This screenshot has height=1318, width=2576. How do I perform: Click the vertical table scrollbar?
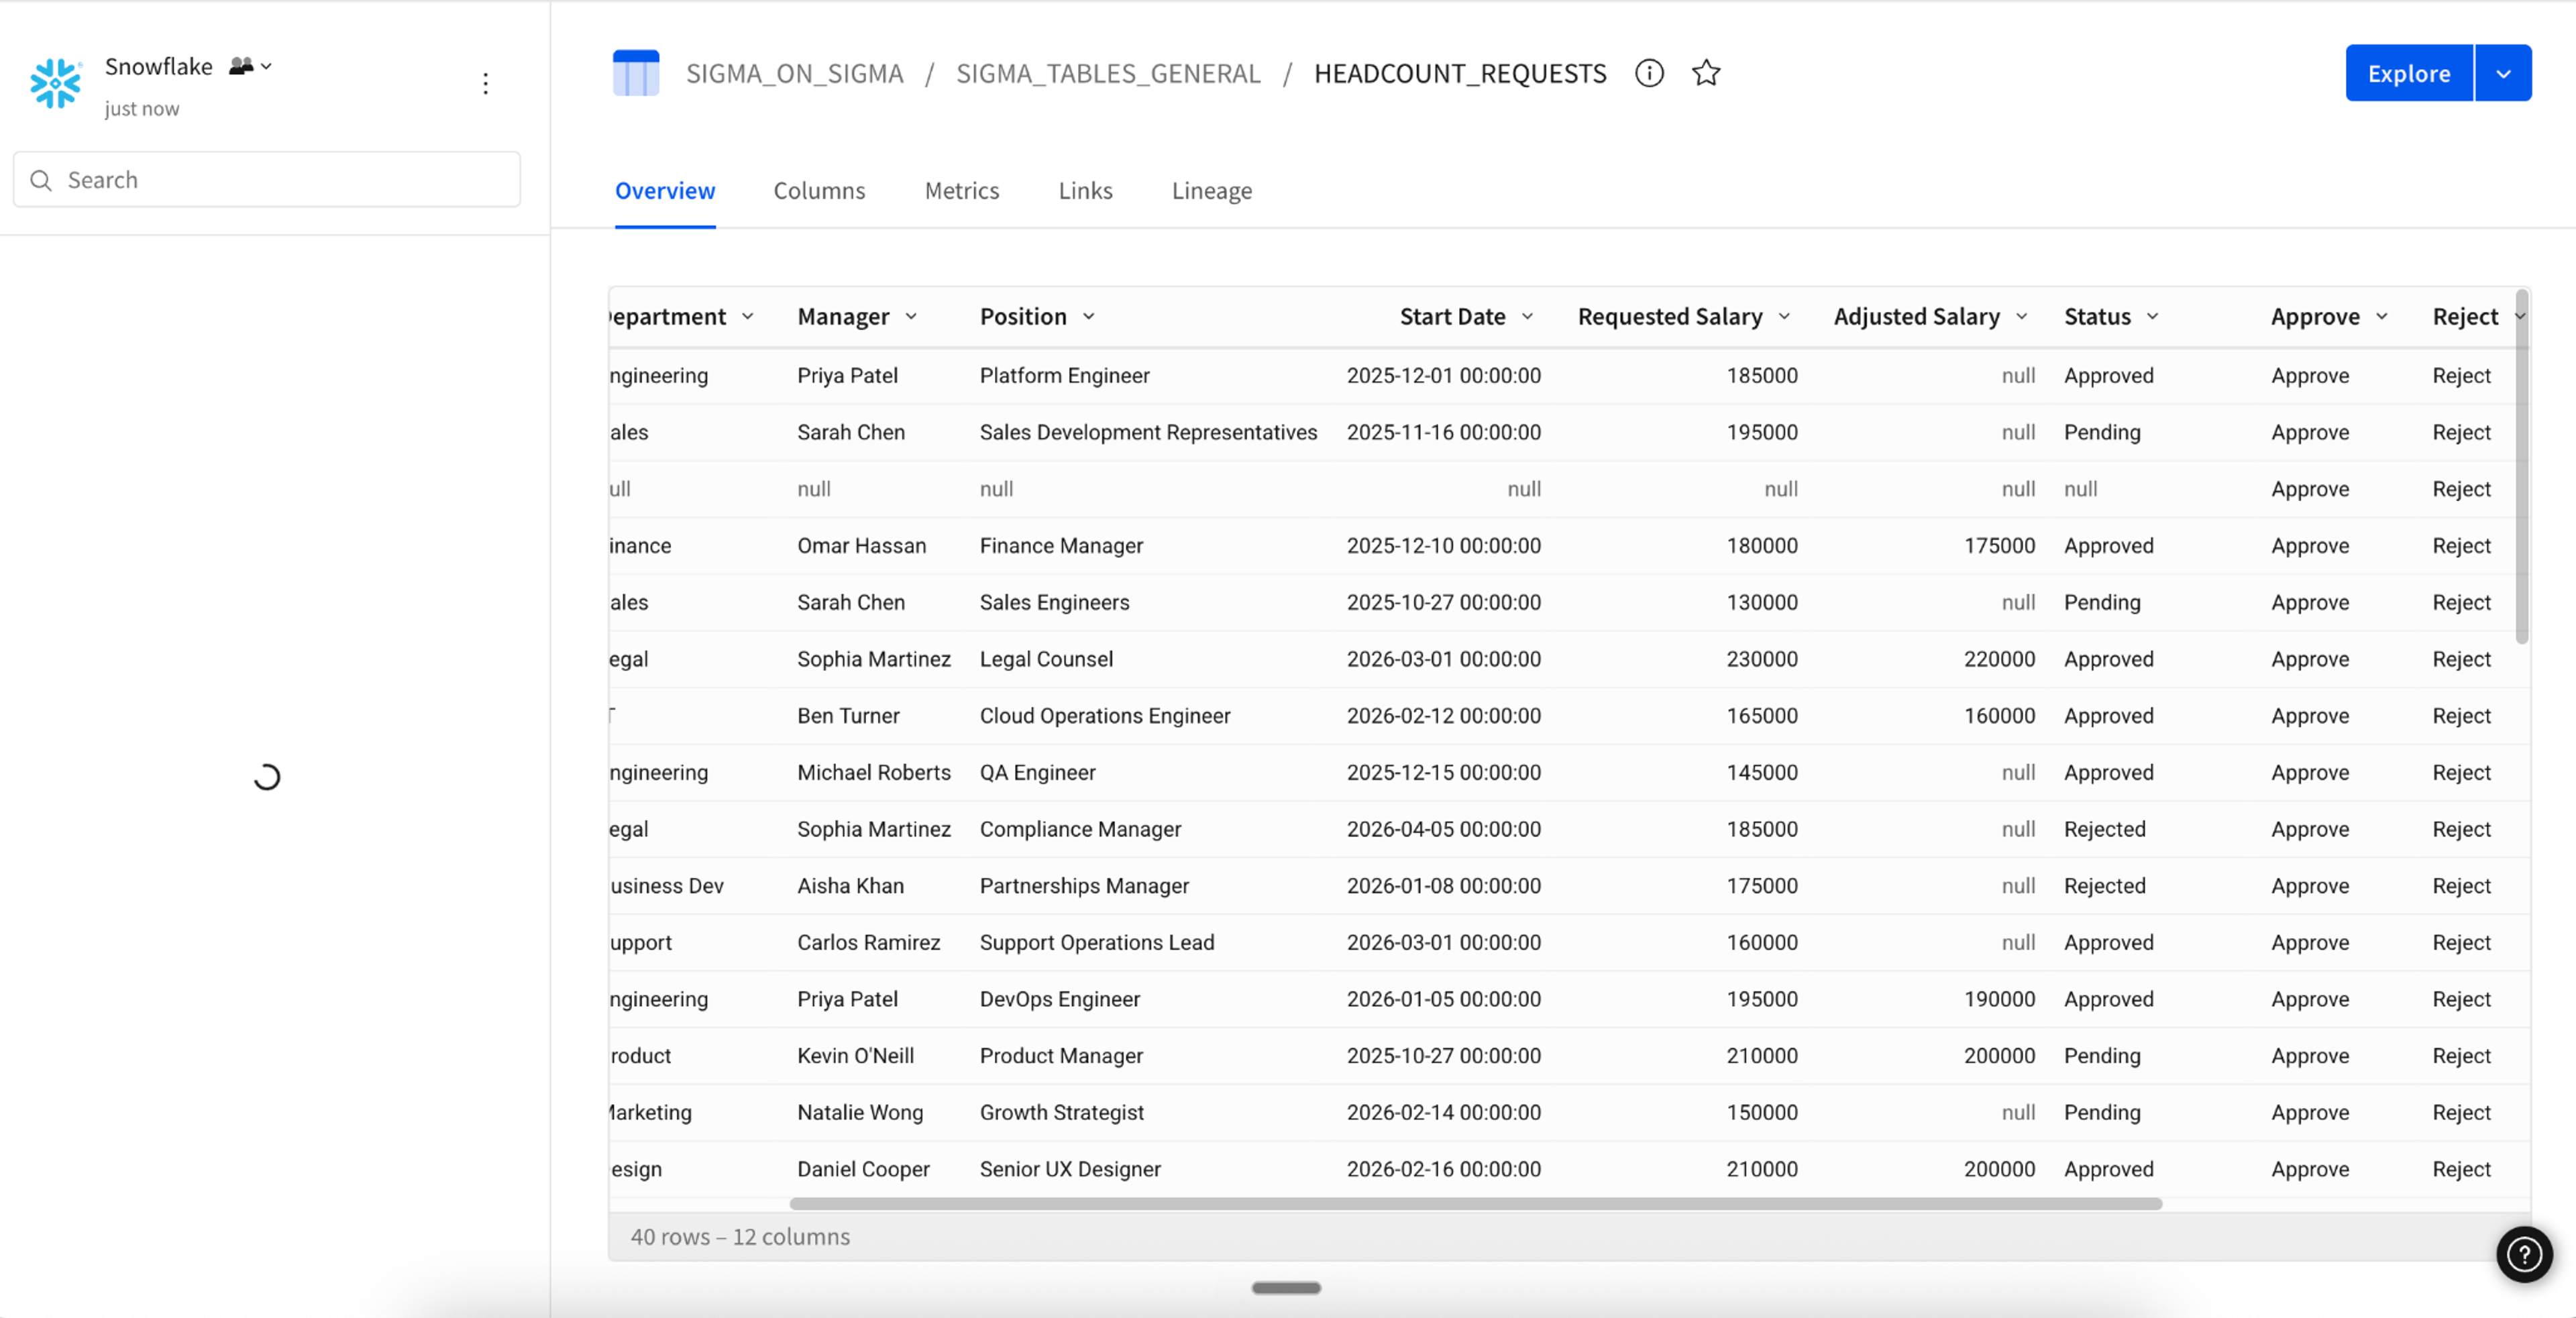pos(2522,467)
